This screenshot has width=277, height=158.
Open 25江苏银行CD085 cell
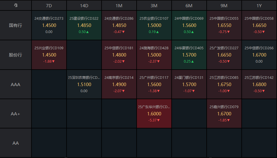pyautogui.click(x=224, y=84)
